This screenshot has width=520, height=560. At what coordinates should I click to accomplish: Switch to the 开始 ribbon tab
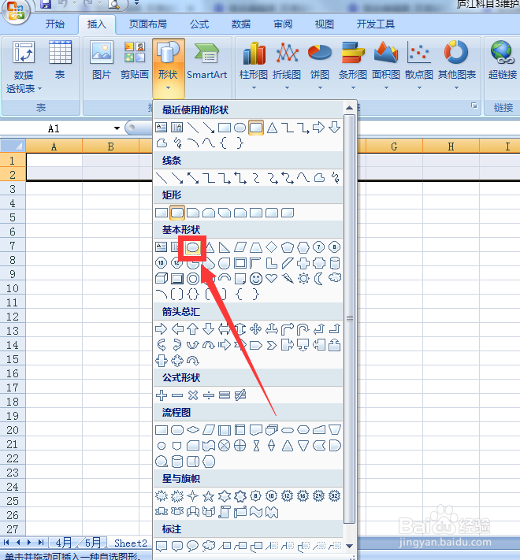point(55,24)
